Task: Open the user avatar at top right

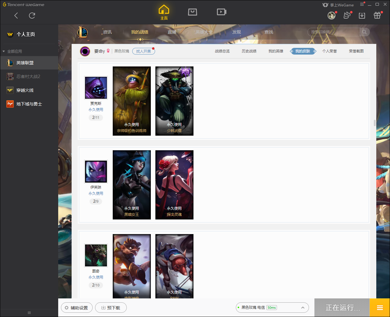Action: point(331,15)
